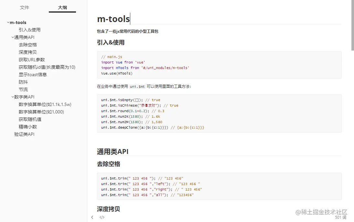The height and width of the screenshot is (222, 354).
Task: Click the vertical scrollbar thumb
Action: 352,26
